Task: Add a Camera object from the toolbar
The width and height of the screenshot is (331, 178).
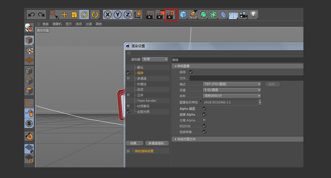Action: 243,15
